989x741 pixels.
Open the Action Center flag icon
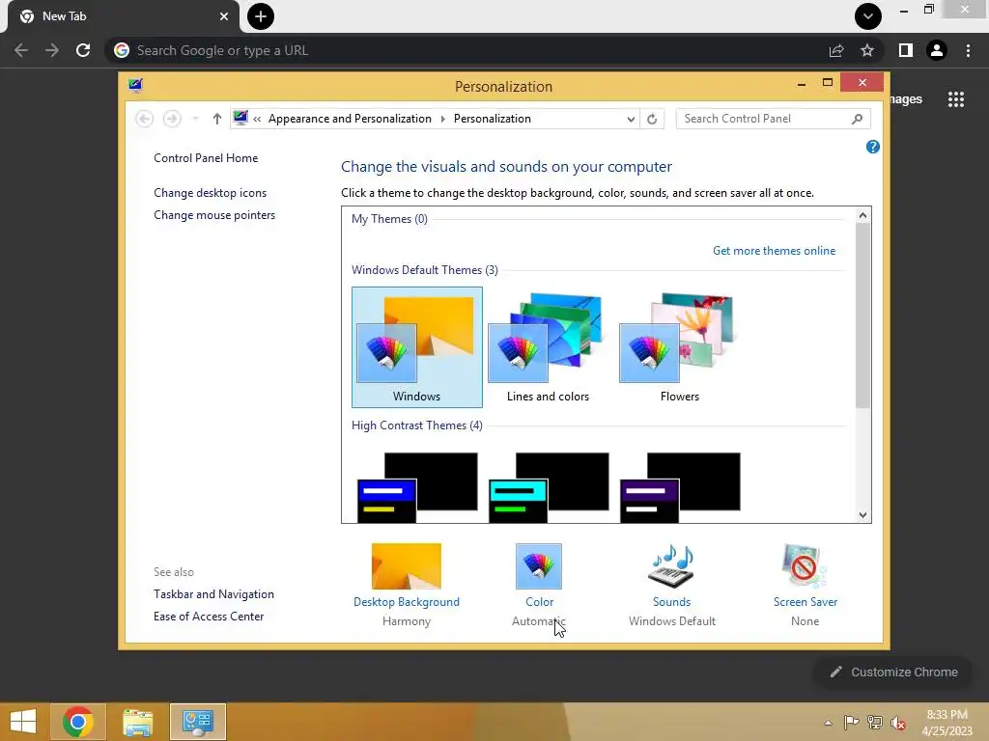(852, 723)
